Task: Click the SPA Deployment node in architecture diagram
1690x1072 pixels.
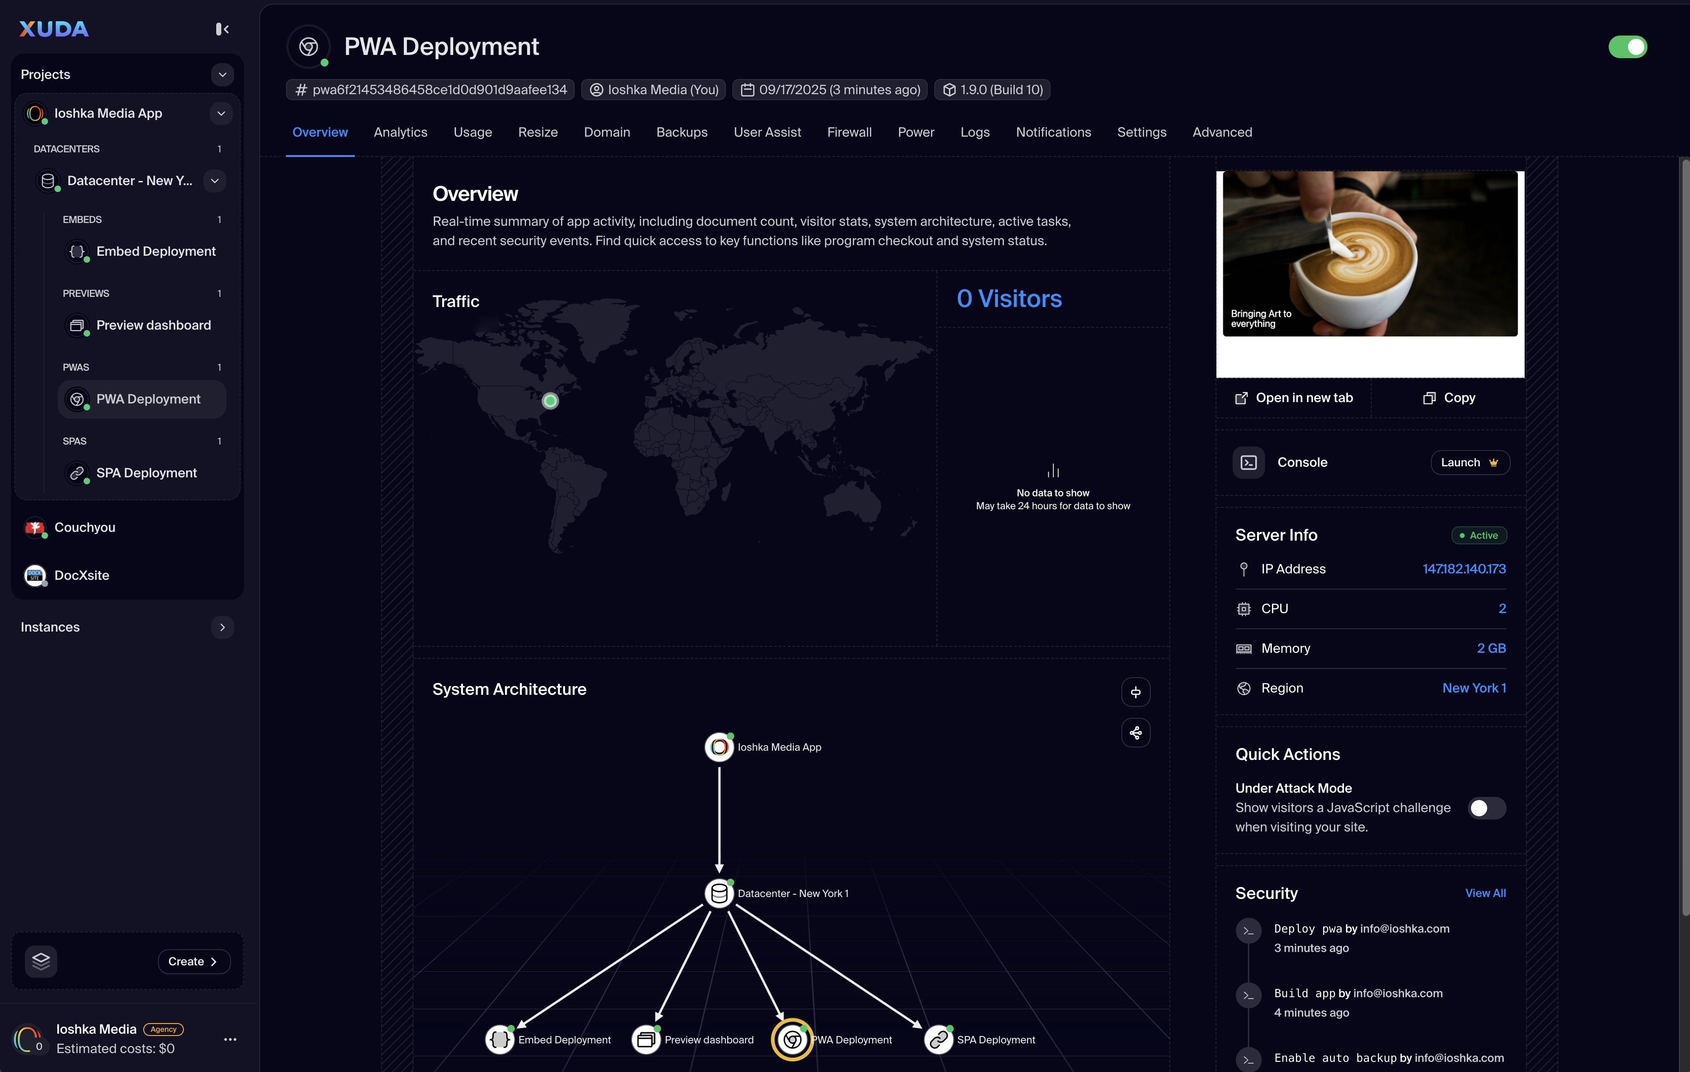Action: pyautogui.click(x=938, y=1040)
